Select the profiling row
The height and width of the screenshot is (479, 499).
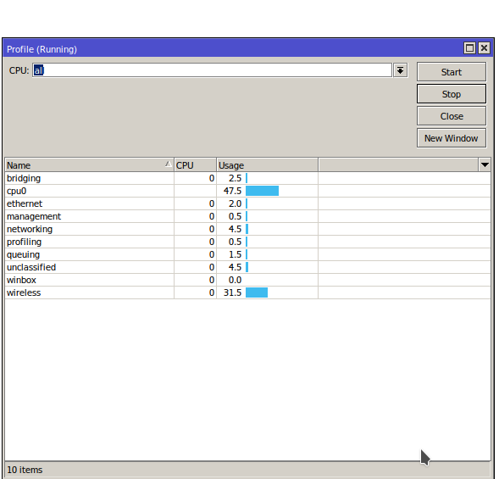(x=247, y=242)
